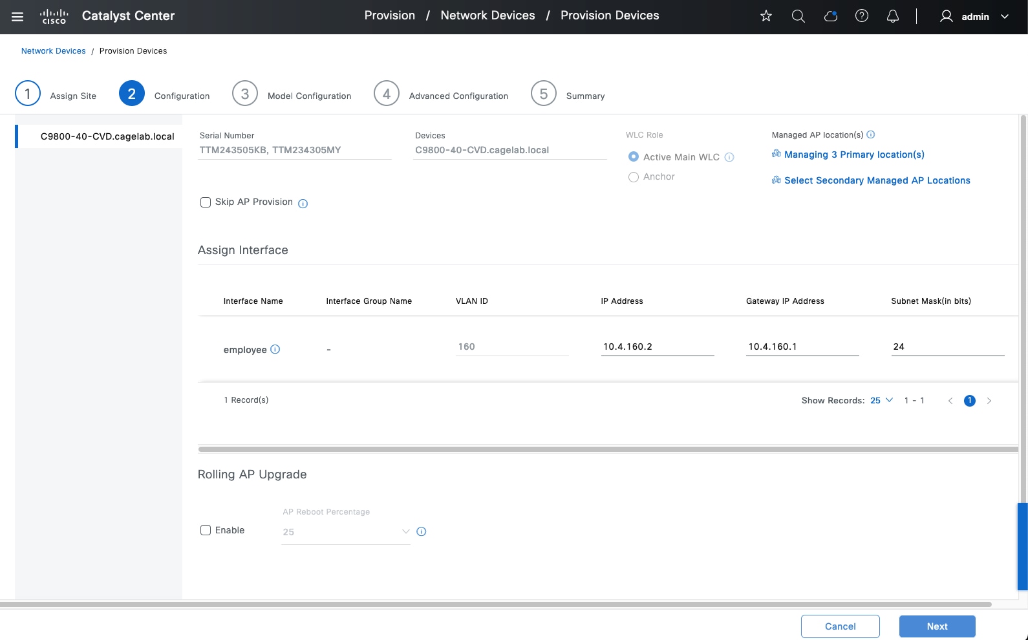Open the hamburger navigation menu
The image size is (1028, 640).
[x=17, y=17]
